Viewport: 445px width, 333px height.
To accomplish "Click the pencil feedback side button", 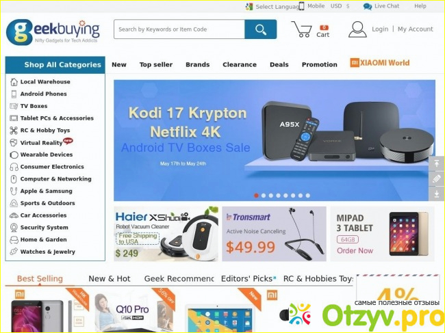I will [436, 178].
